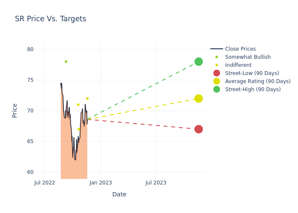298x213 pixels.
Task: Click the Somewhat Bullish dot at 78
Action: [66, 62]
